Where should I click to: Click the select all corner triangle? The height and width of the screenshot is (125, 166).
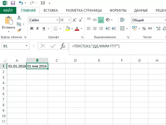(x=4, y=61)
